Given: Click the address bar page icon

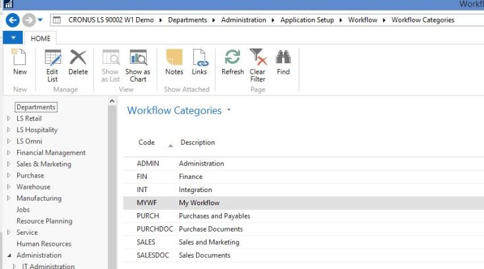Looking at the screenshot, I should [57, 20].
